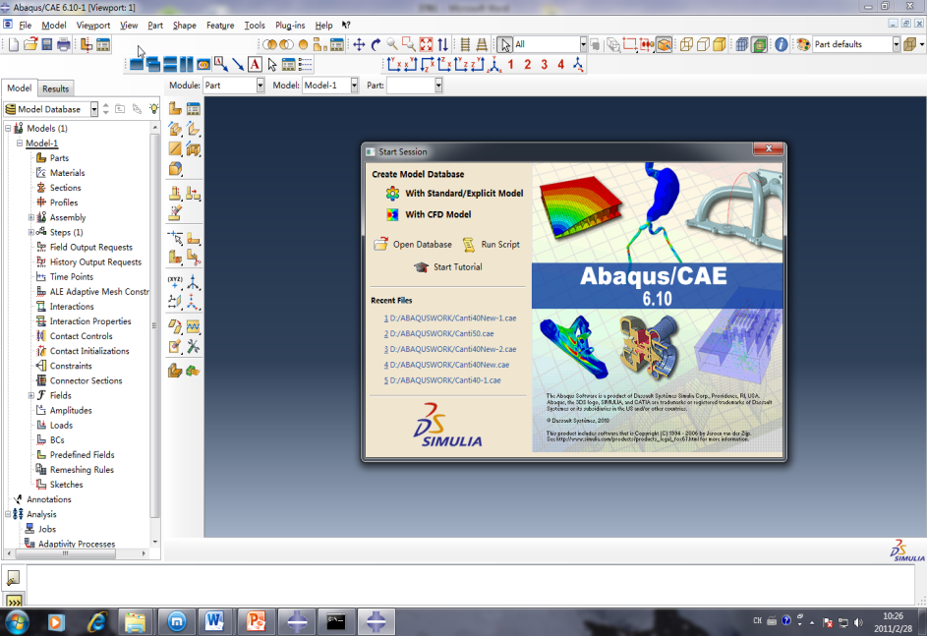Click the Create Text annotation A icon
The width and height of the screenshot is (927, 636).
(255, 65)
